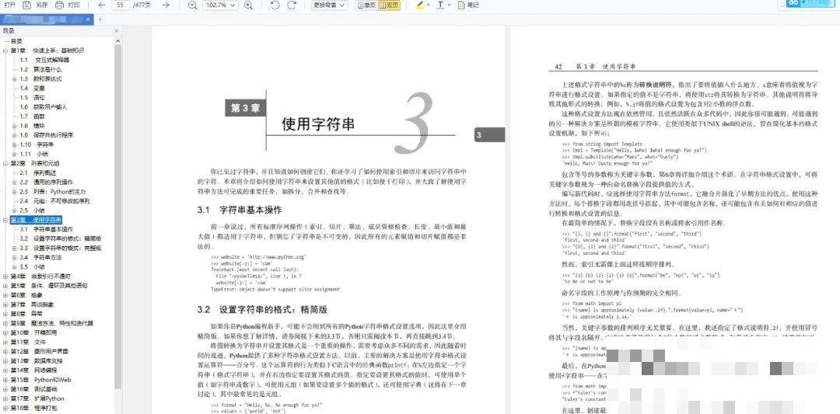Open section 3.1 字符串基本操作
840x414 pixels.
(46, 229)
